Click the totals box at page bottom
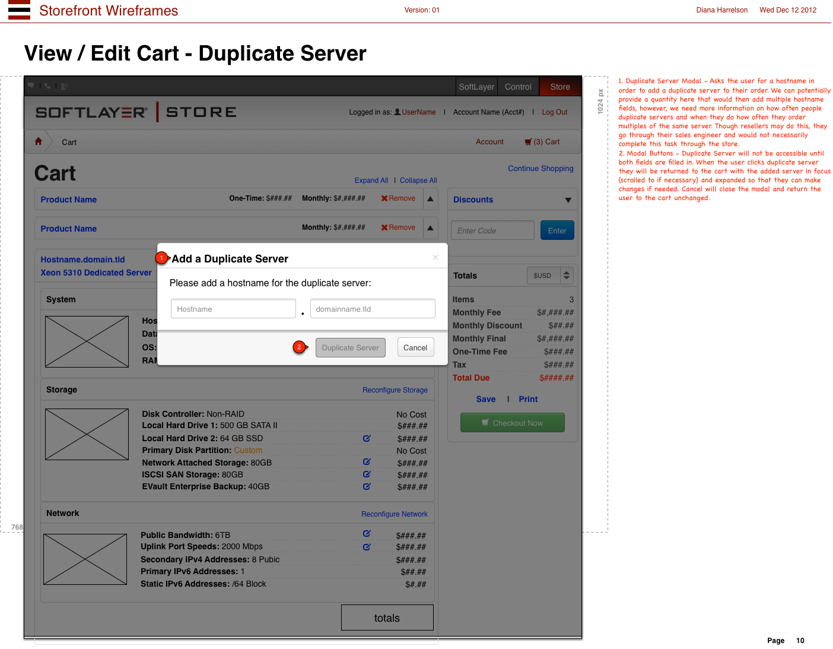This screenshot has height=649, width=833. 387,618
